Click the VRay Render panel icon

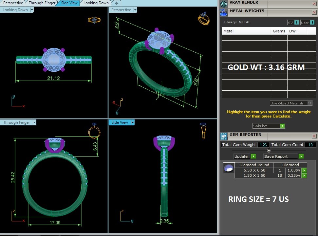(224, 4)
